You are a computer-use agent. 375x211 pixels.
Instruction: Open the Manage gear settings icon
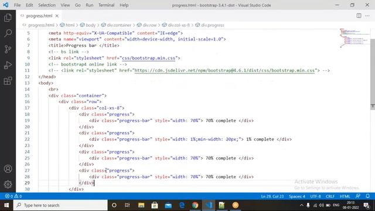point(8,185)
